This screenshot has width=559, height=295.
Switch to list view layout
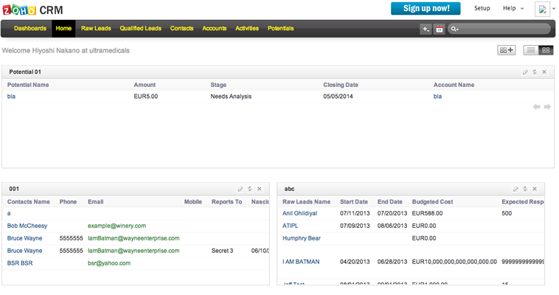(x=530, y=50)
